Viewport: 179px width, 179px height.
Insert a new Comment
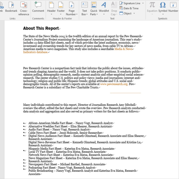coord(38,7)
